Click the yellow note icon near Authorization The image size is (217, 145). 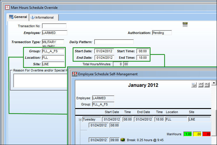click(185, 25)
